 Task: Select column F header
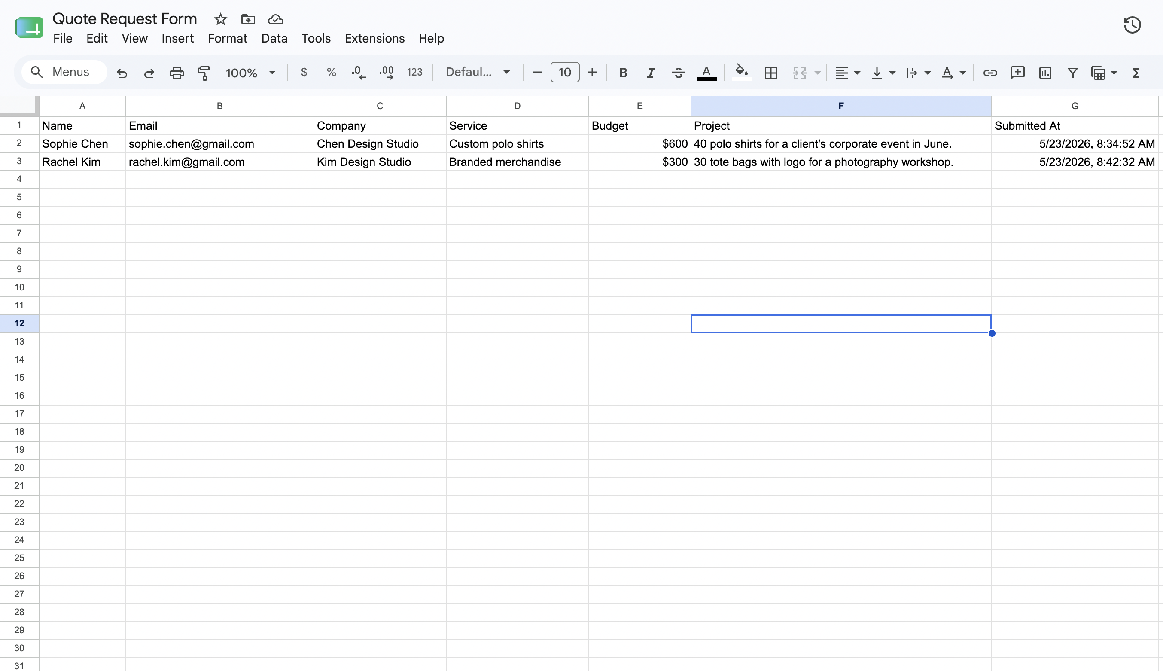[841, 106]
